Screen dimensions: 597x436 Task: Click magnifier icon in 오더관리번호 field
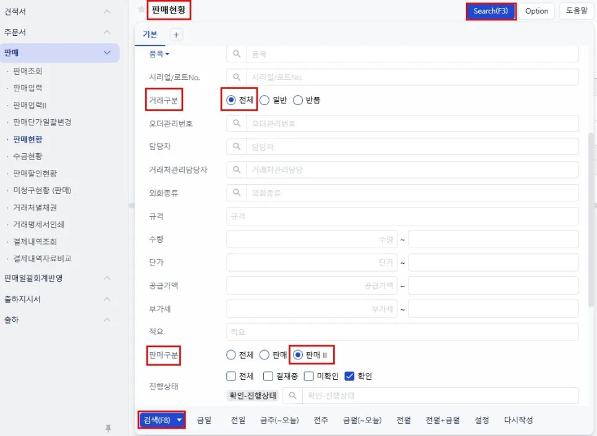pyautogui.click(x=237, y=124)
